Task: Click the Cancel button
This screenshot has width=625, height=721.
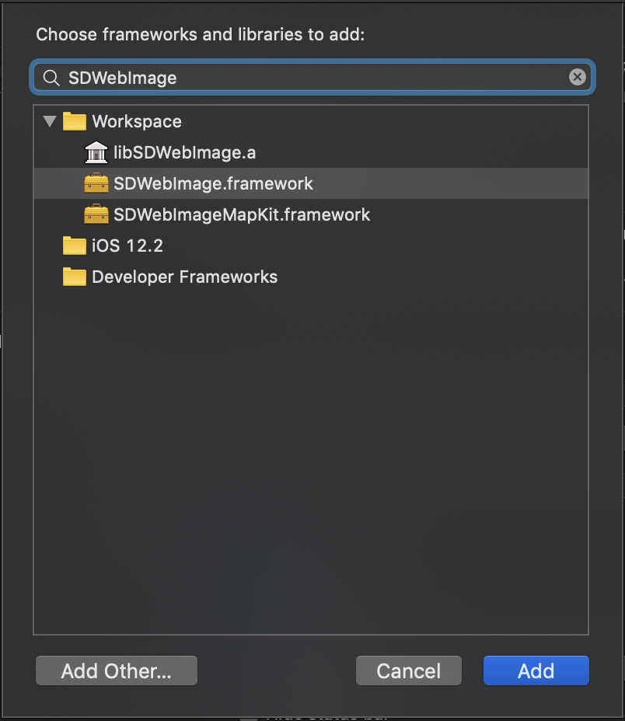Action: (409, 670)
